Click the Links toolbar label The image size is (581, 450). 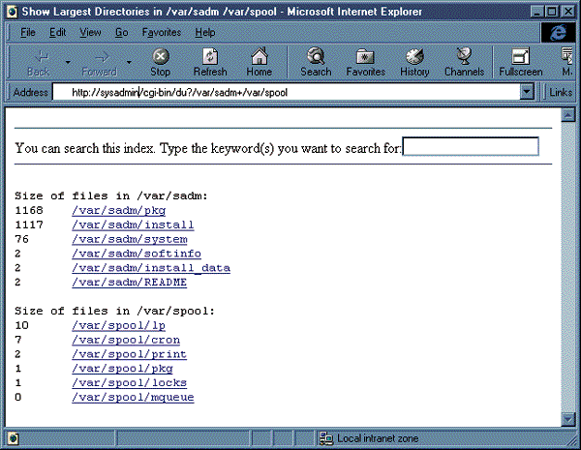562,93
